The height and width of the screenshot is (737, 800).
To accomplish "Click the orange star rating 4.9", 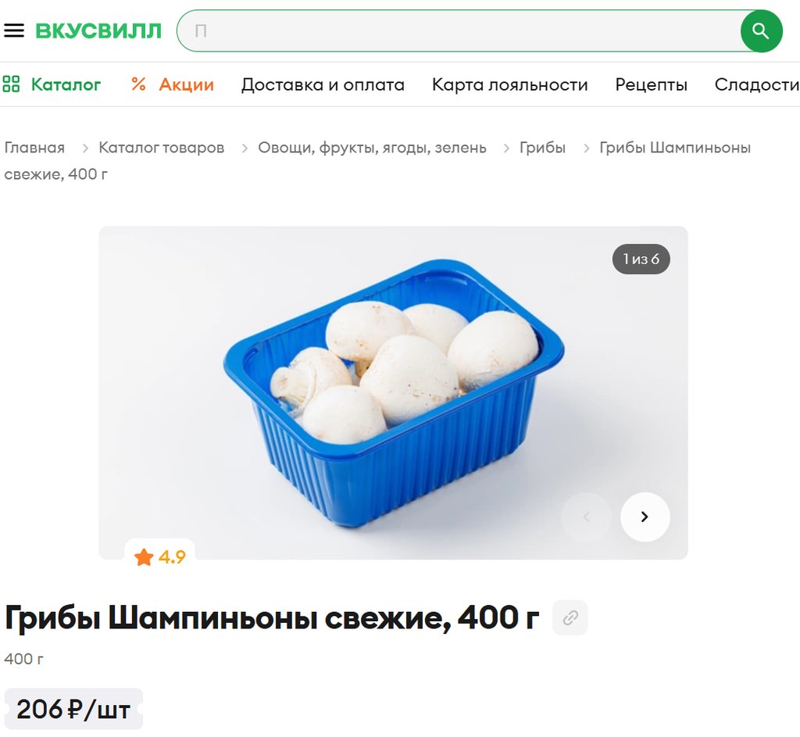I will 159,556.
